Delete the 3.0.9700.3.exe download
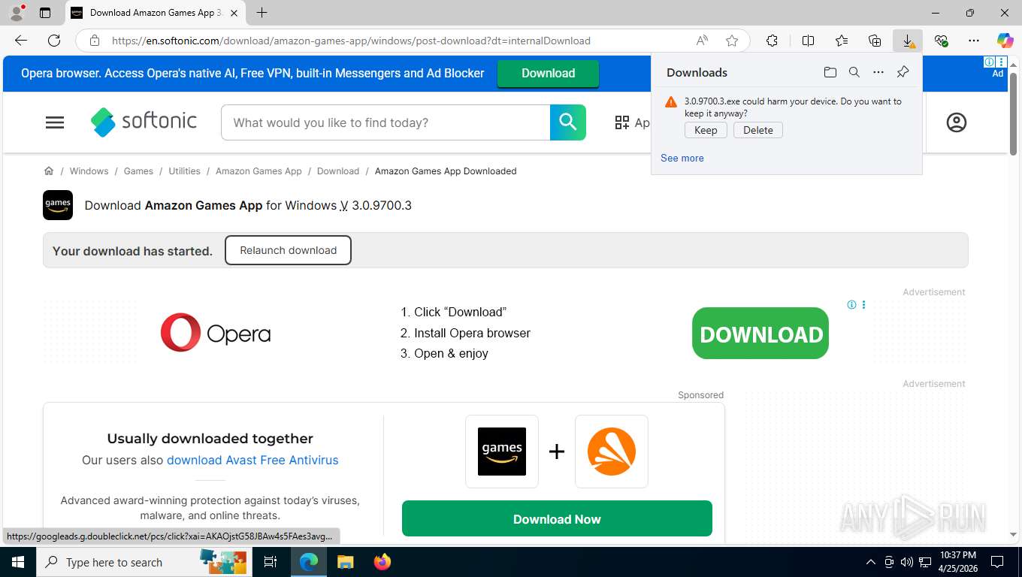1022x577 pixels. point(758,130)
